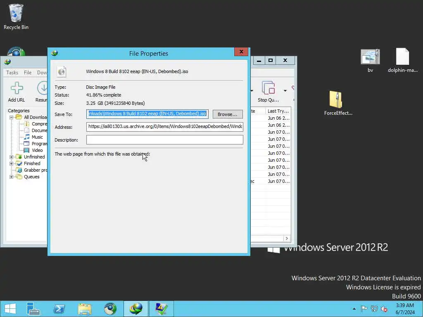Click the Windows Start button
Screen dimensions: 423x317
[x=10, y=309]
